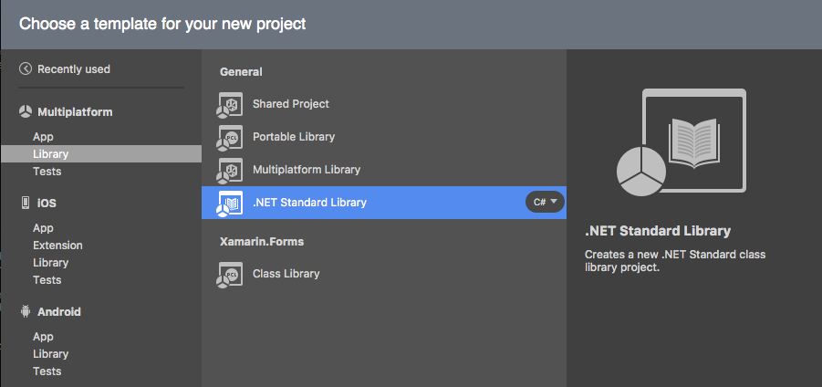Click the Shared Project template icon
This screenshot has width=822, height=387.
point(229,104)
